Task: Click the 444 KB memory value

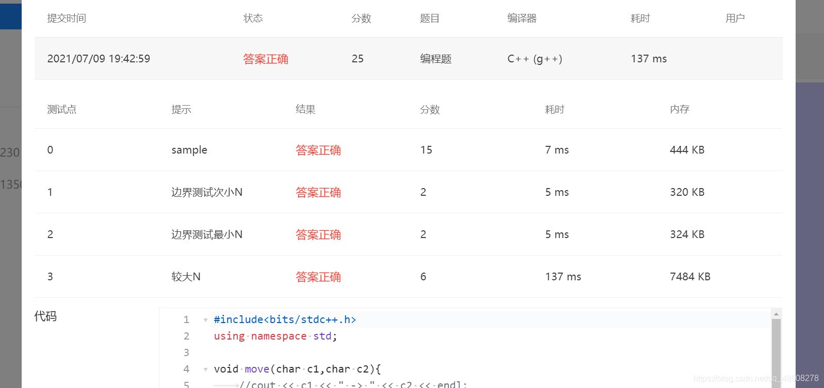Action: tap(687, 150)
